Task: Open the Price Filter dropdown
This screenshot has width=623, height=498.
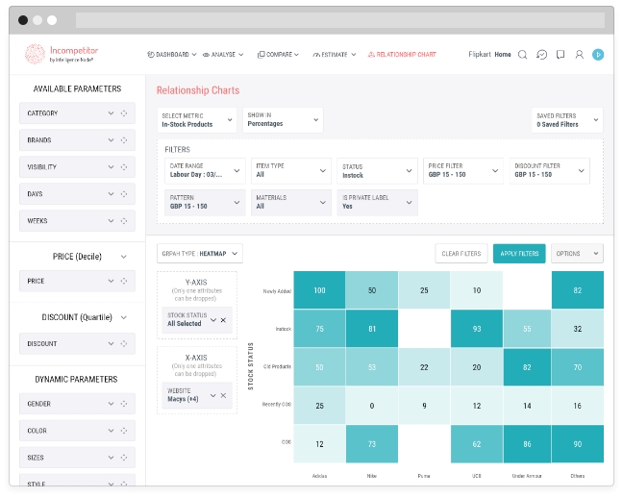Action: tap(463, 171)
